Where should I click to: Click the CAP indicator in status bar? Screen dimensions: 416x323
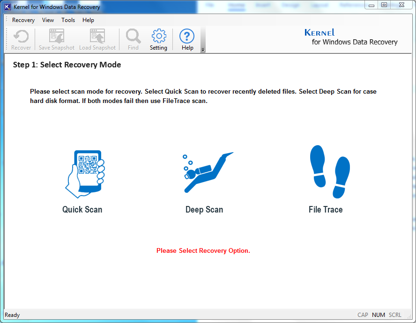[x=363, y=315]
